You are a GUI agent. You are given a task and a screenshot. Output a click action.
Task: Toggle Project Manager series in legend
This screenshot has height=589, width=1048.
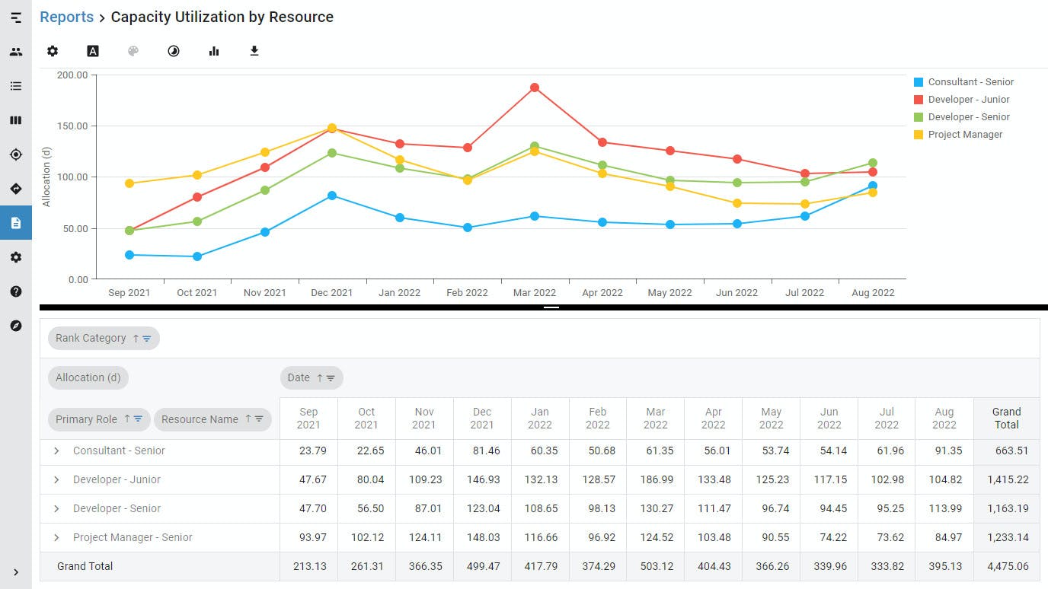(x=958, y=135)
